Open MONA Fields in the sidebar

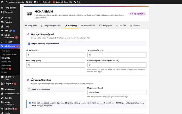pyautogui.click(x=10, y=89)
